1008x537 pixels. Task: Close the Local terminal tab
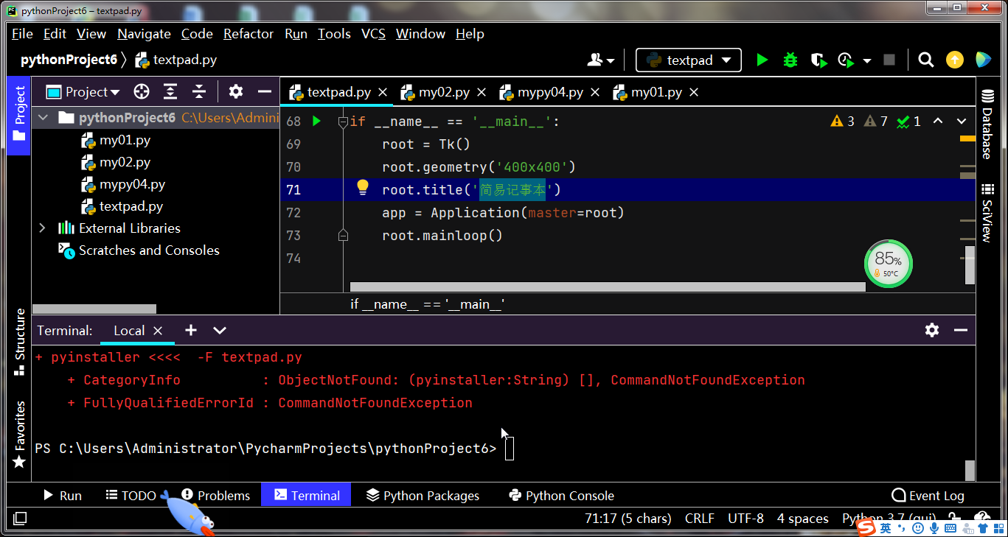pyautogui.click(x=157, y=331)
